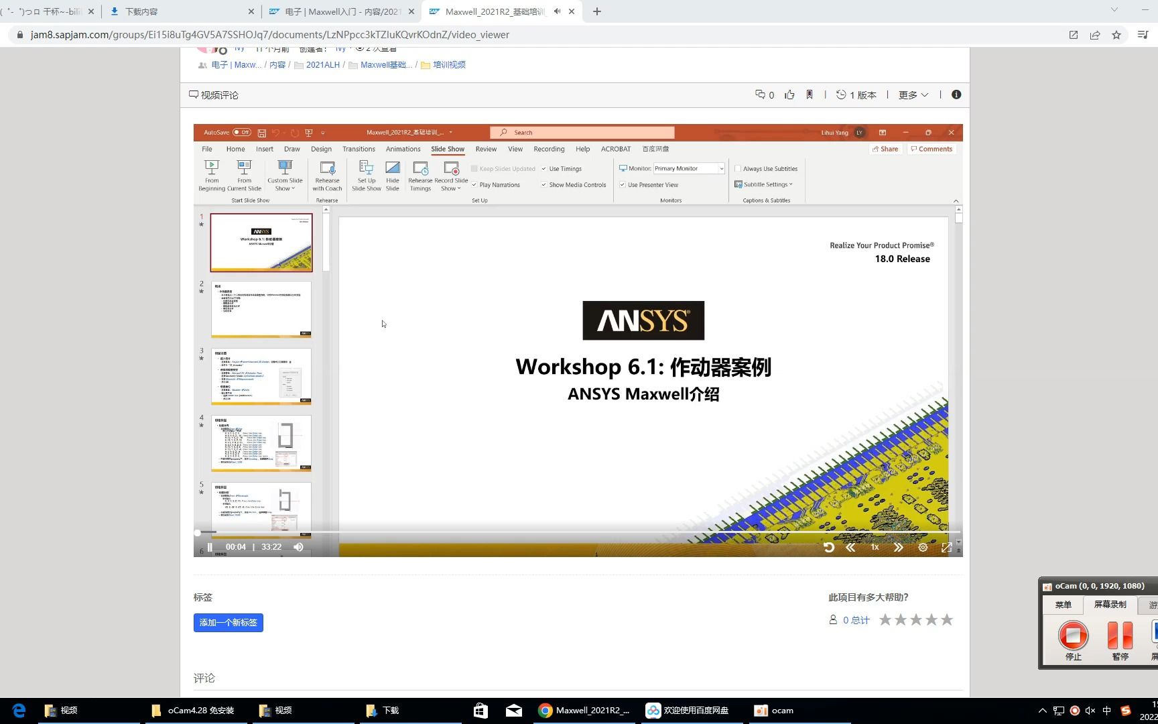Switch the 中 input method indicator
The width and height of the screenshot is (1158, 724).
tap(1106, 711)
